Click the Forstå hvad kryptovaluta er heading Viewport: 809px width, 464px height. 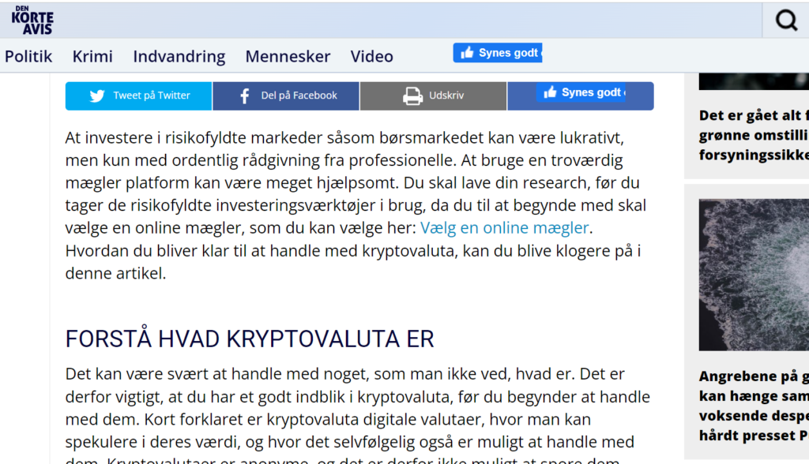click(x=250, y=339)
